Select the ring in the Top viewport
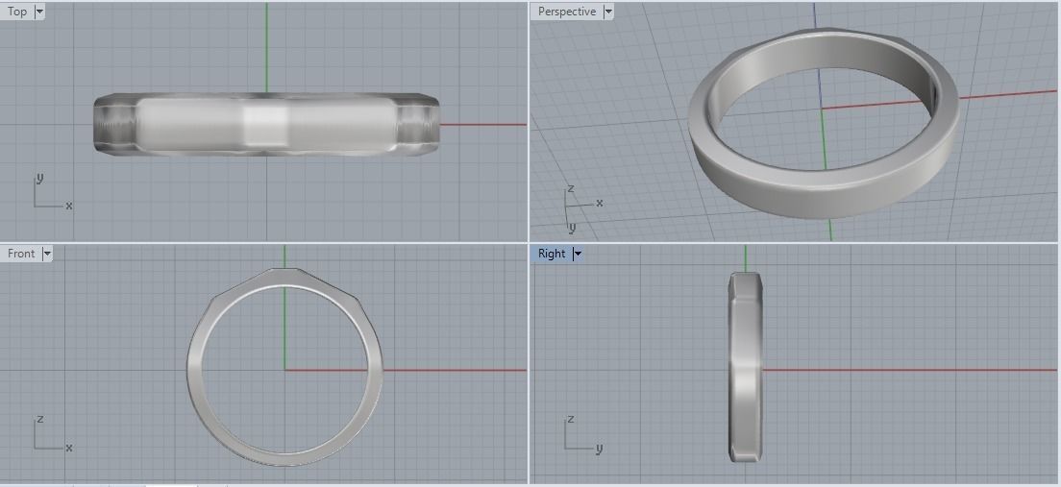This screenshot has width=1061, height=487. pos(266,125)
